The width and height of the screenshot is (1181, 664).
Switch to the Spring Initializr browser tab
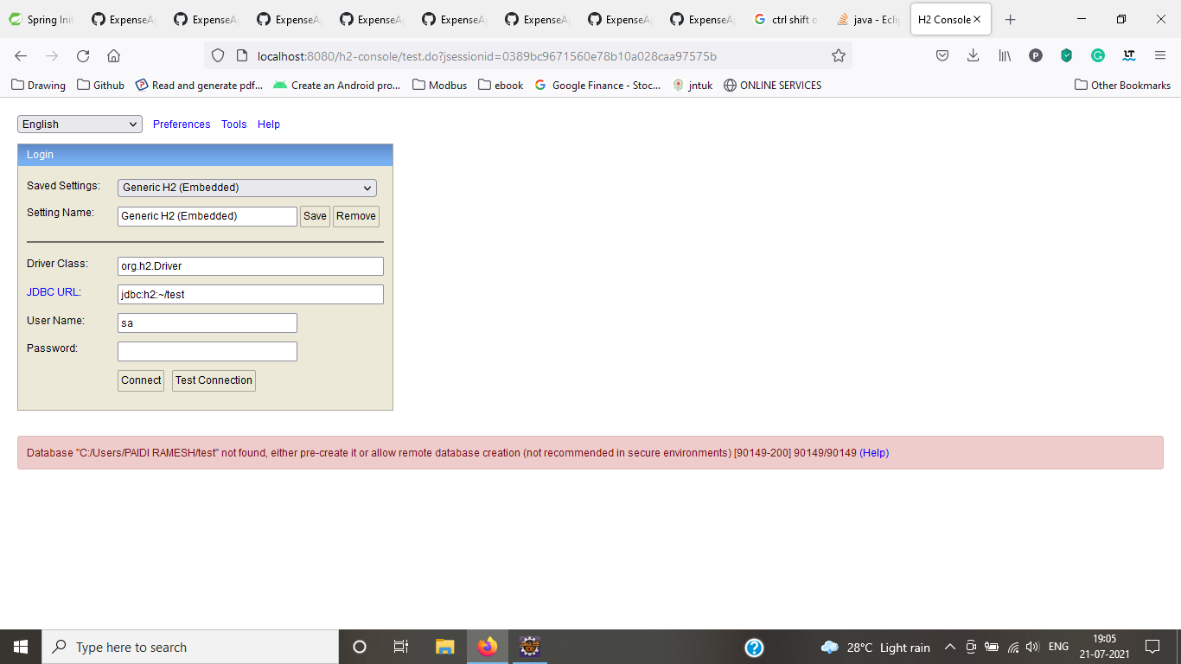[x=41, y=18]
